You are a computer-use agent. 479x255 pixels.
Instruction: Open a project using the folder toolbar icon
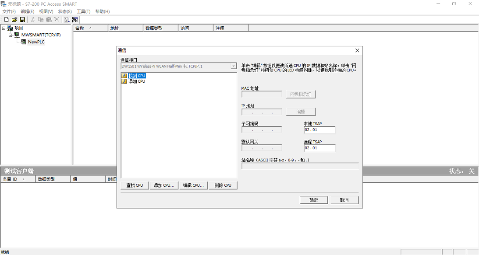(x=14, y=19)
